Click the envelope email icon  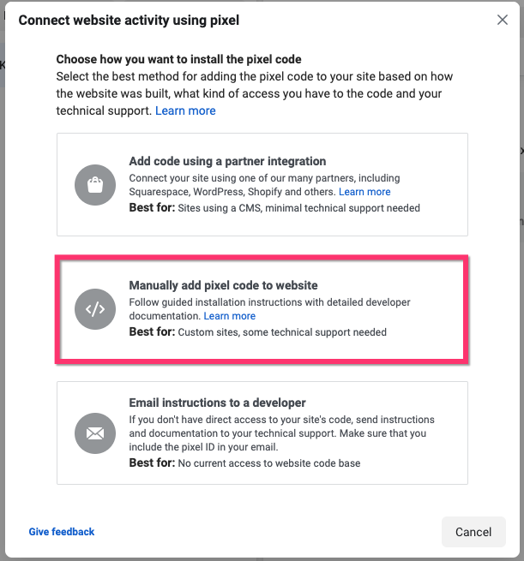click(95, 433)
